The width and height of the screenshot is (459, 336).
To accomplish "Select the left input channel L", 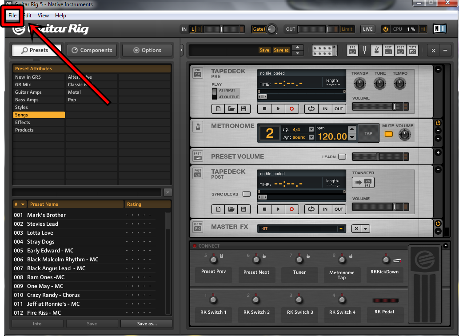I will [192, 29].
